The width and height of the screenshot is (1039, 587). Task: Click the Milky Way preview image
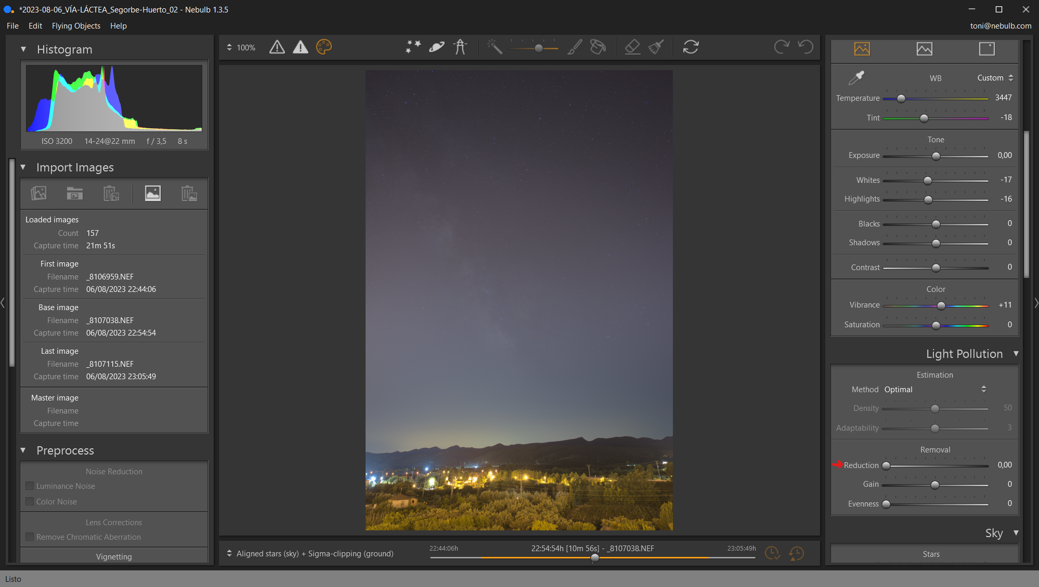coord(519,300)
